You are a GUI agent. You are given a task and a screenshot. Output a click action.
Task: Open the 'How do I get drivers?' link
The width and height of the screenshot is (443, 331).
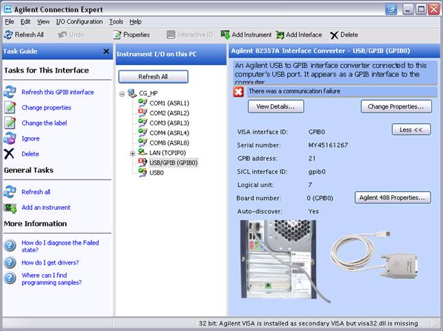click(50, 262)
